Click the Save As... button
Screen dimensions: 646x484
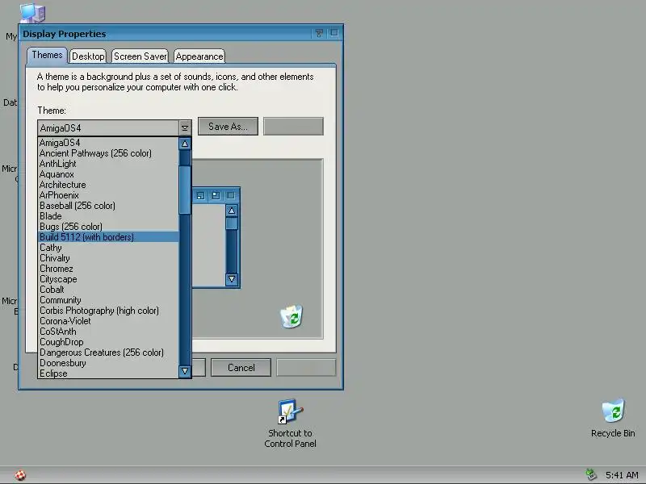tap(228, 127)
